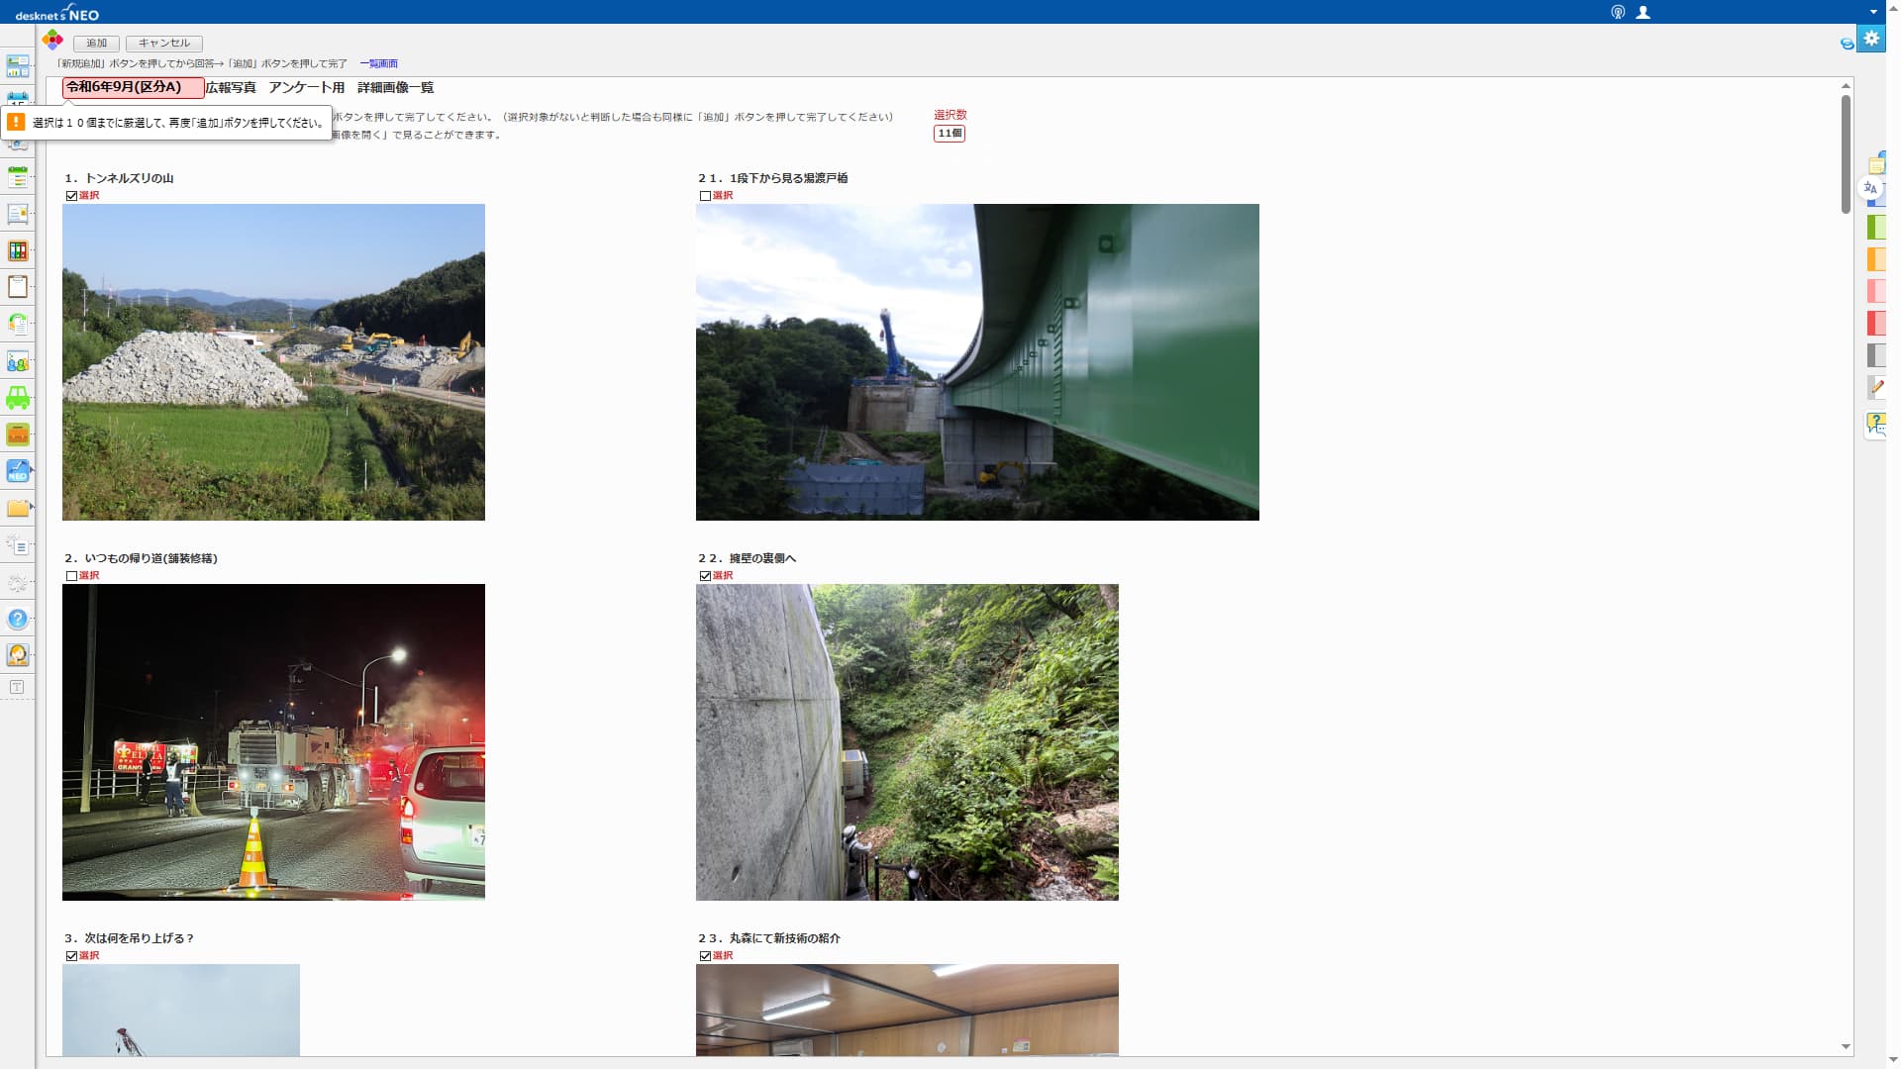
Task: Expand the folder icon submenu in sidebar
Action: 32,507
